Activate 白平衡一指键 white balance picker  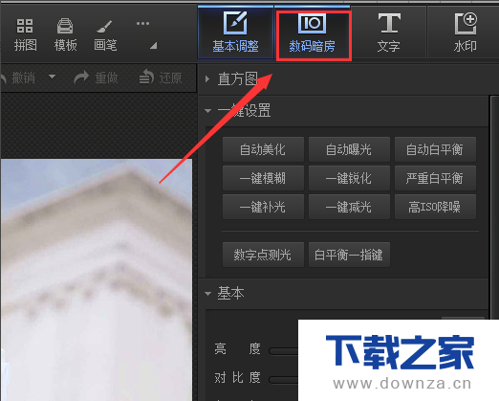(x=349, y=255)
